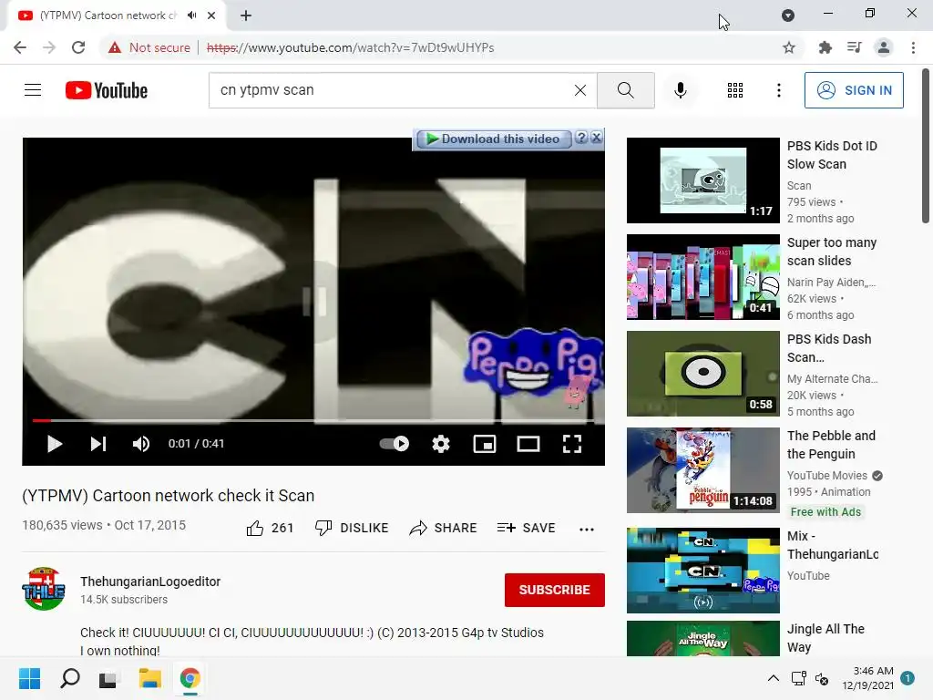
Task: Open muted volume tray icon
Action: click(x=822, y=678)
